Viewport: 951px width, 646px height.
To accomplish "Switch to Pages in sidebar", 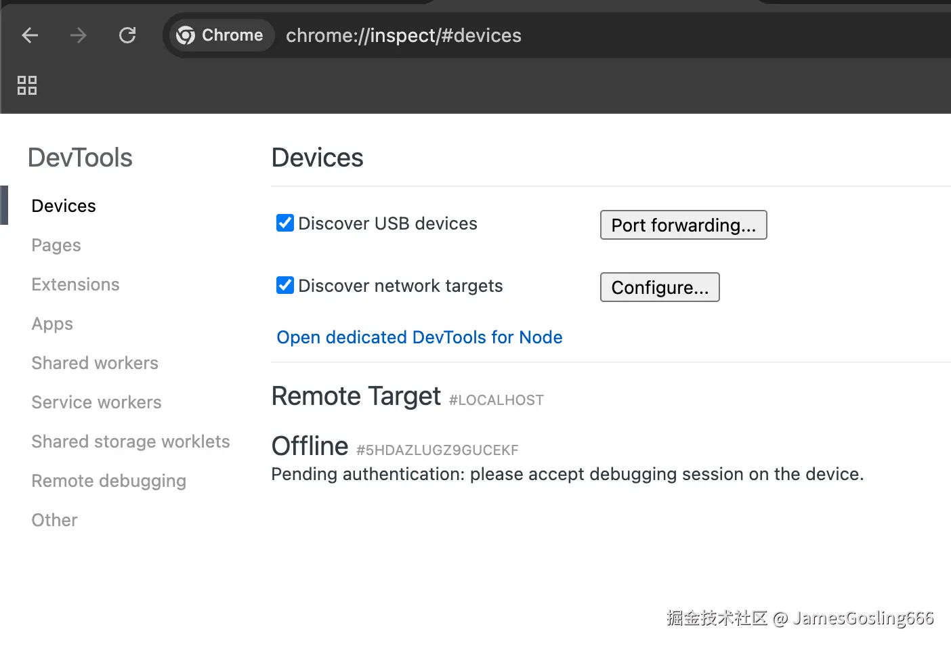I will (56, 245).
